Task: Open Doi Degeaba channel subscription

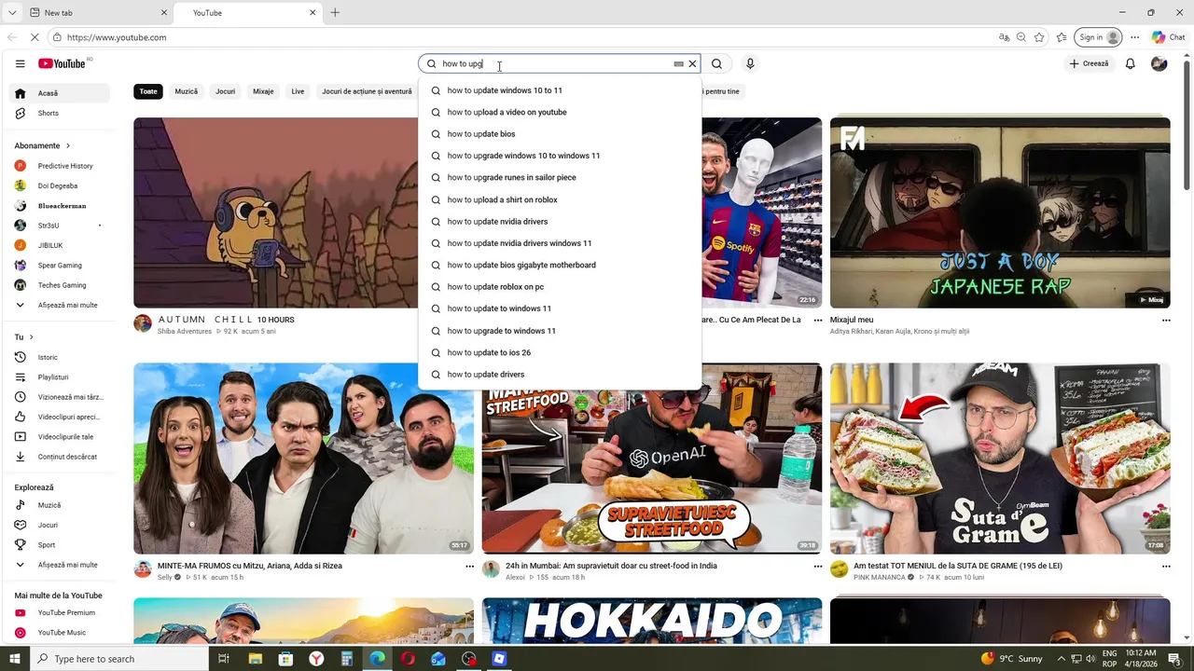Action: [x=60, y=185]
